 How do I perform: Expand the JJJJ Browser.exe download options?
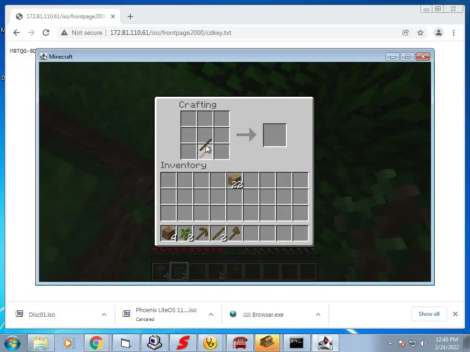(x=318, y=314)
